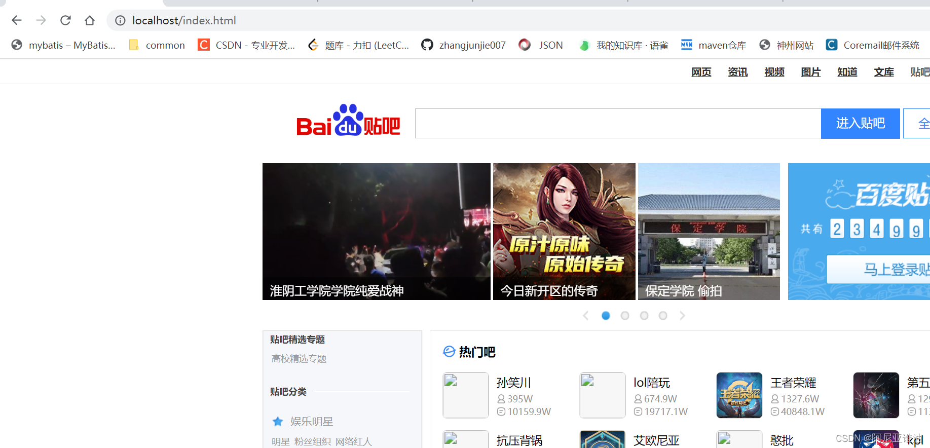Open the mybatis – MyBatis bookmark

(x=63, y=45)
